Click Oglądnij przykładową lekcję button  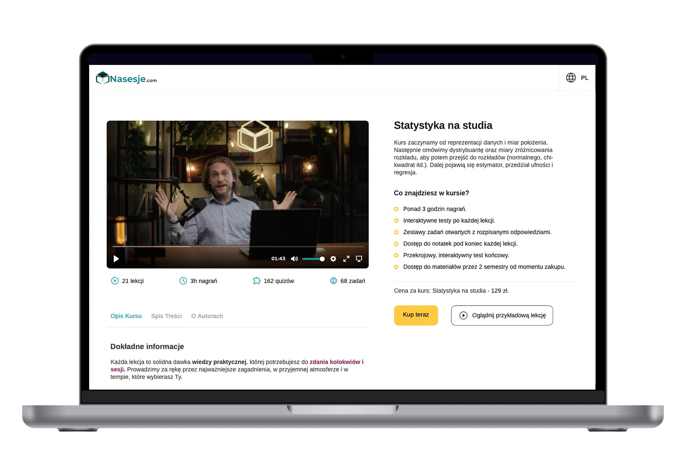502,315
